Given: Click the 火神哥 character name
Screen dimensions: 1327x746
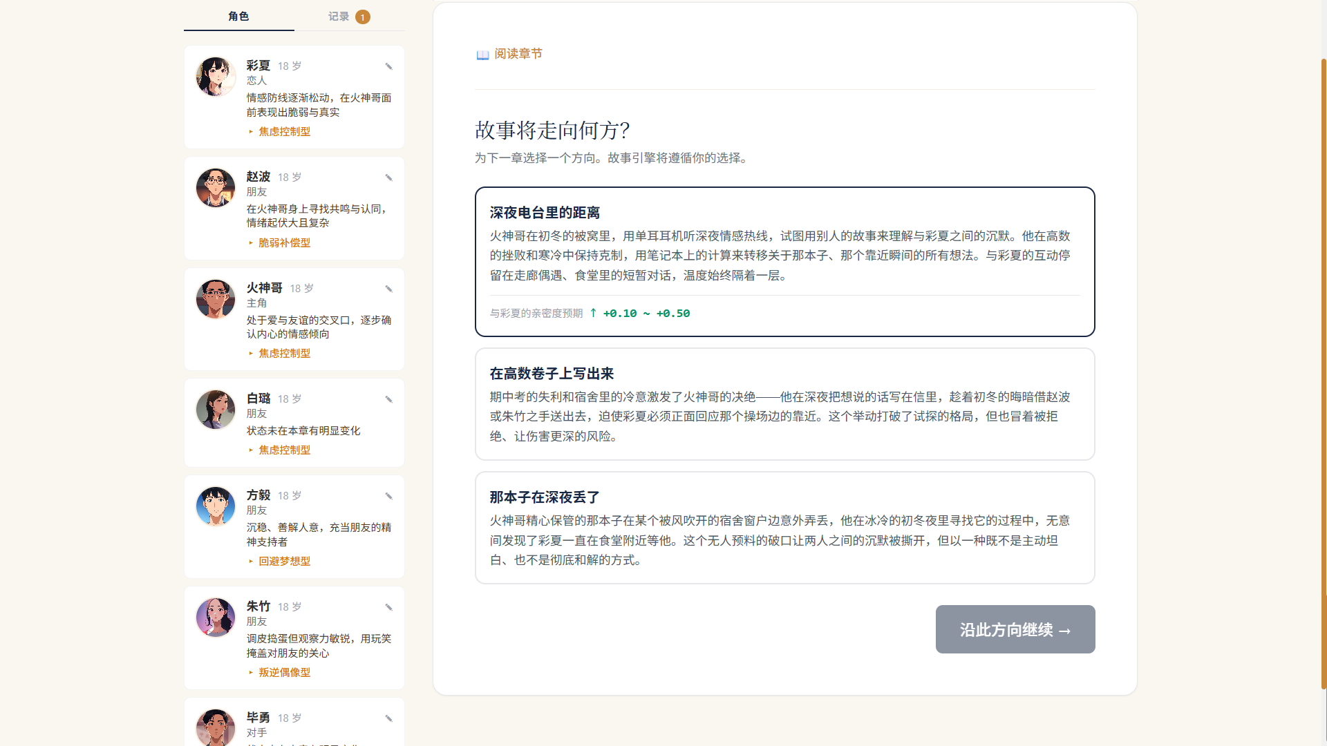Looking at the screenshot, I should click(x=265, y=288).
